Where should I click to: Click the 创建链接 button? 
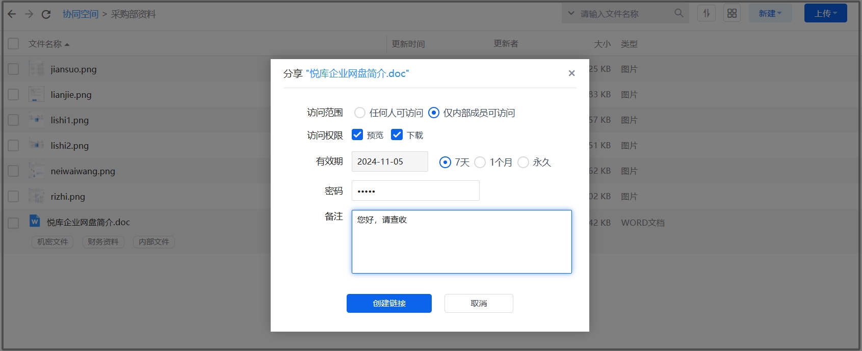[x=389, y=303]
